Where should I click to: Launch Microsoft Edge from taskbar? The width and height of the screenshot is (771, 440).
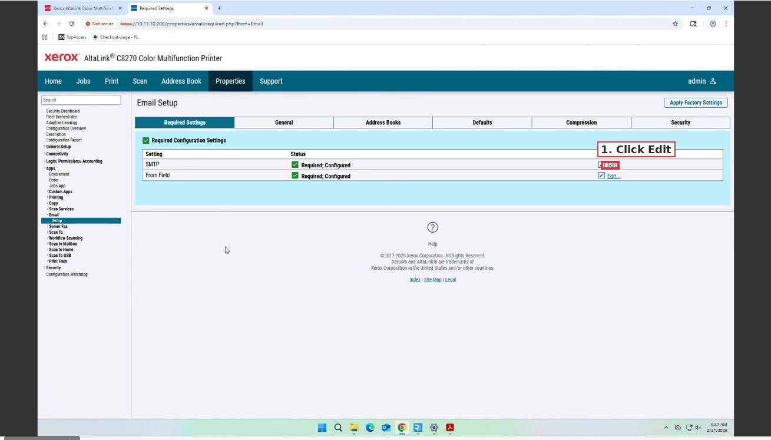coord(370,428)
